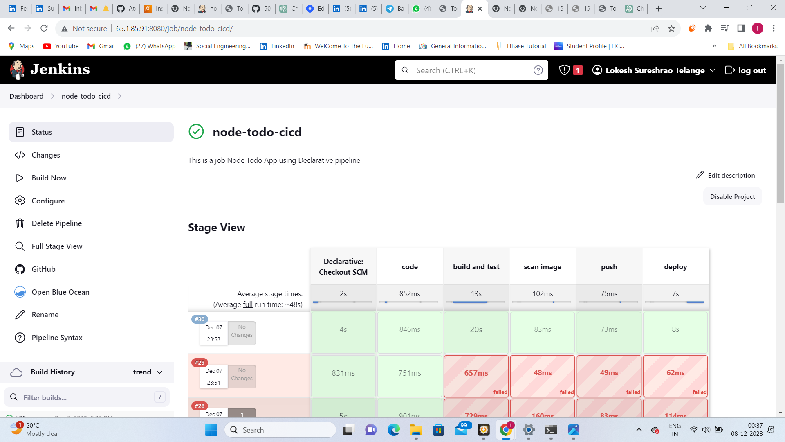Collapse the Build History chevron
The width and height of the screenshot is (785, 442).
(x=159, y=372)
